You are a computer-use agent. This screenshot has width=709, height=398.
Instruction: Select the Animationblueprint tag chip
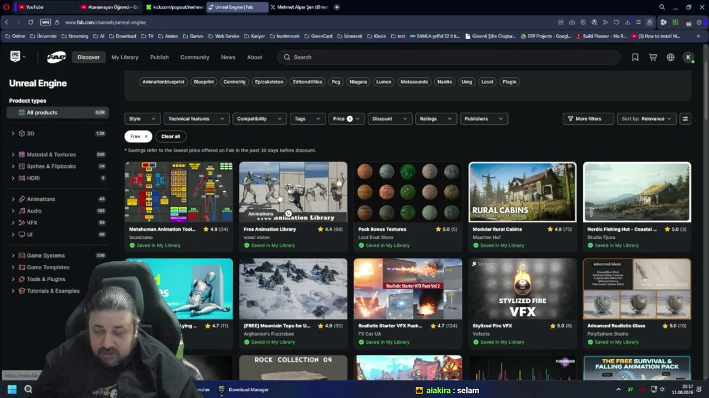[x=163, y=82]
